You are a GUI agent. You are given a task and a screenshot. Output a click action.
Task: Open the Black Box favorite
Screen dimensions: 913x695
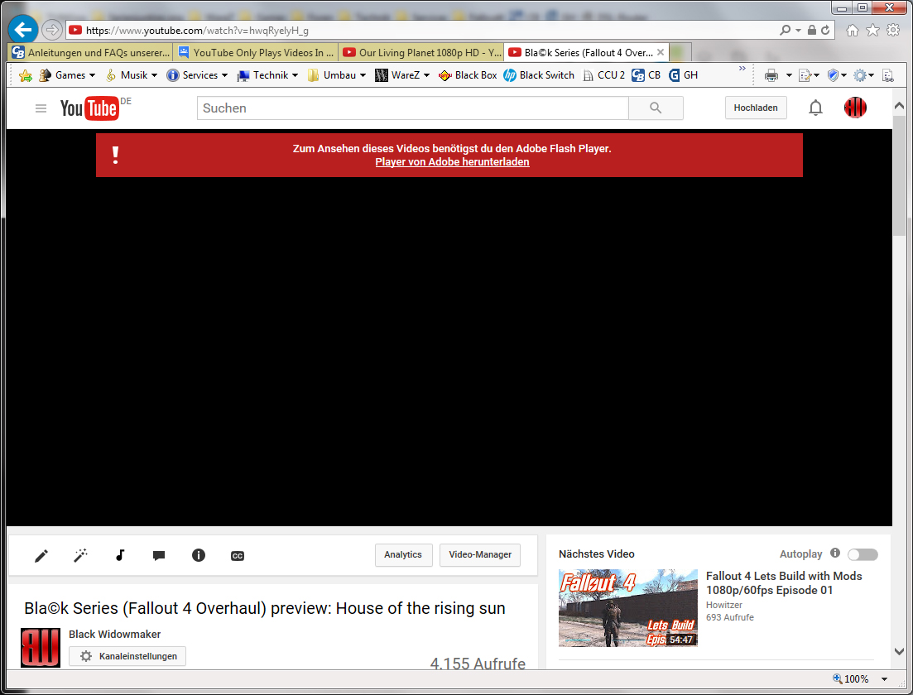point(468,75)
